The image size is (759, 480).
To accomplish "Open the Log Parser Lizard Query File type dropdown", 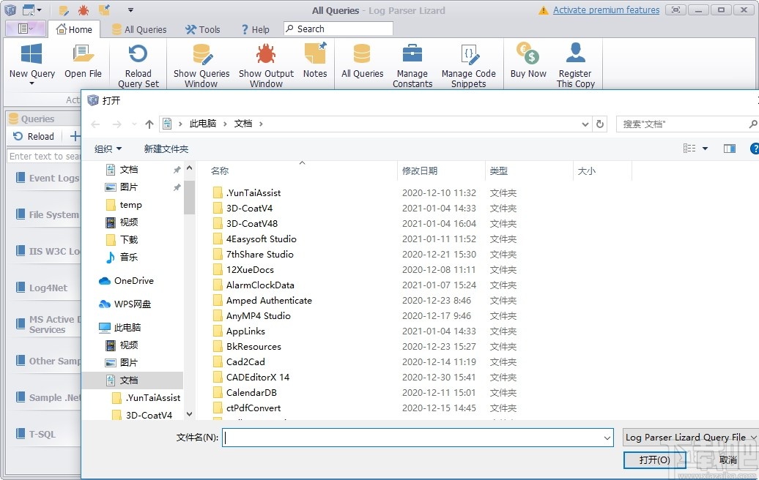I will (689, 438).
